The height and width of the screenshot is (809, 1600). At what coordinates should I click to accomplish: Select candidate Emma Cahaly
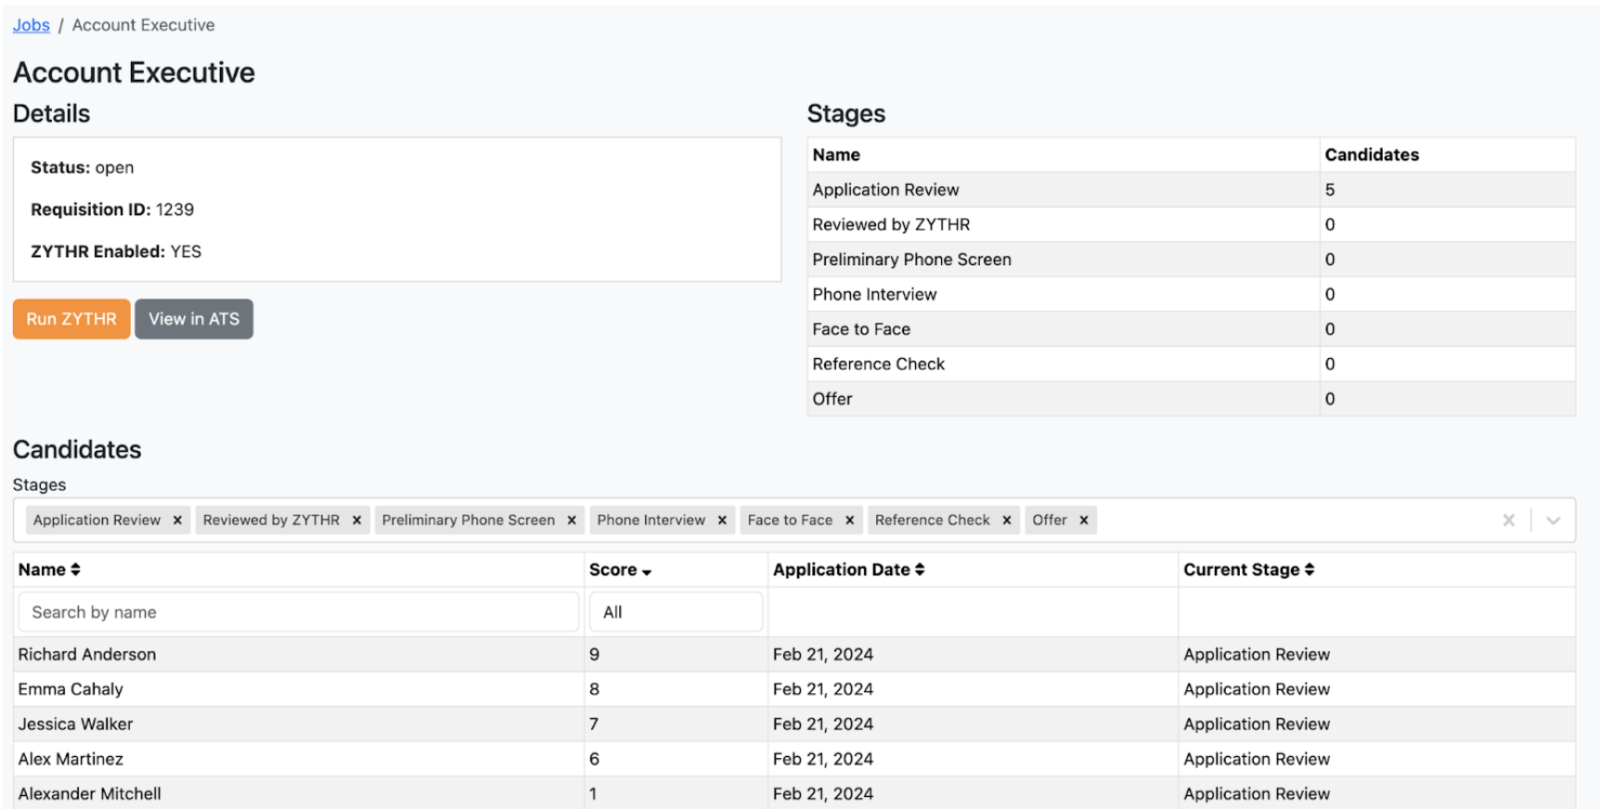tap(71, 689)
